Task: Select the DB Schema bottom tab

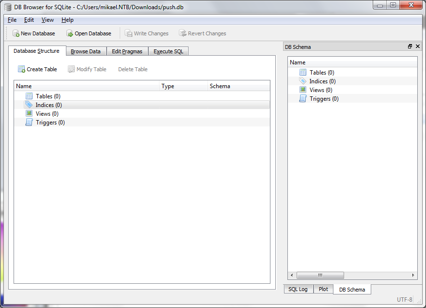Action: [352, 290]
